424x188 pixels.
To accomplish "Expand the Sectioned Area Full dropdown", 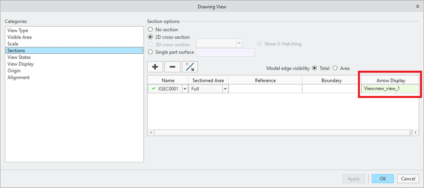I will 225,89.
